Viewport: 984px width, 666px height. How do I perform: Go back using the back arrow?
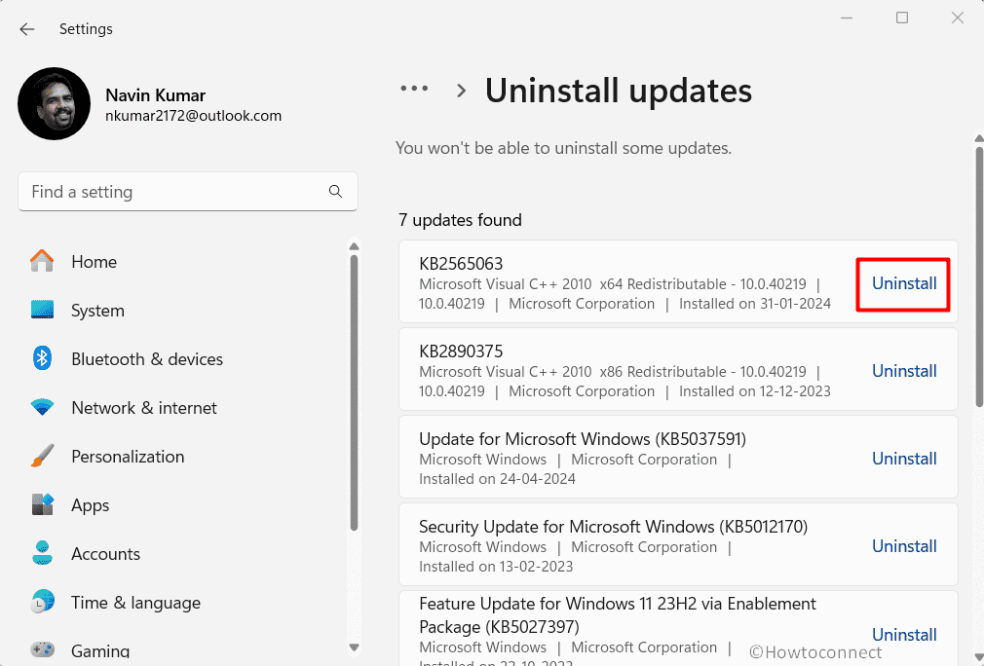(27, 29)
